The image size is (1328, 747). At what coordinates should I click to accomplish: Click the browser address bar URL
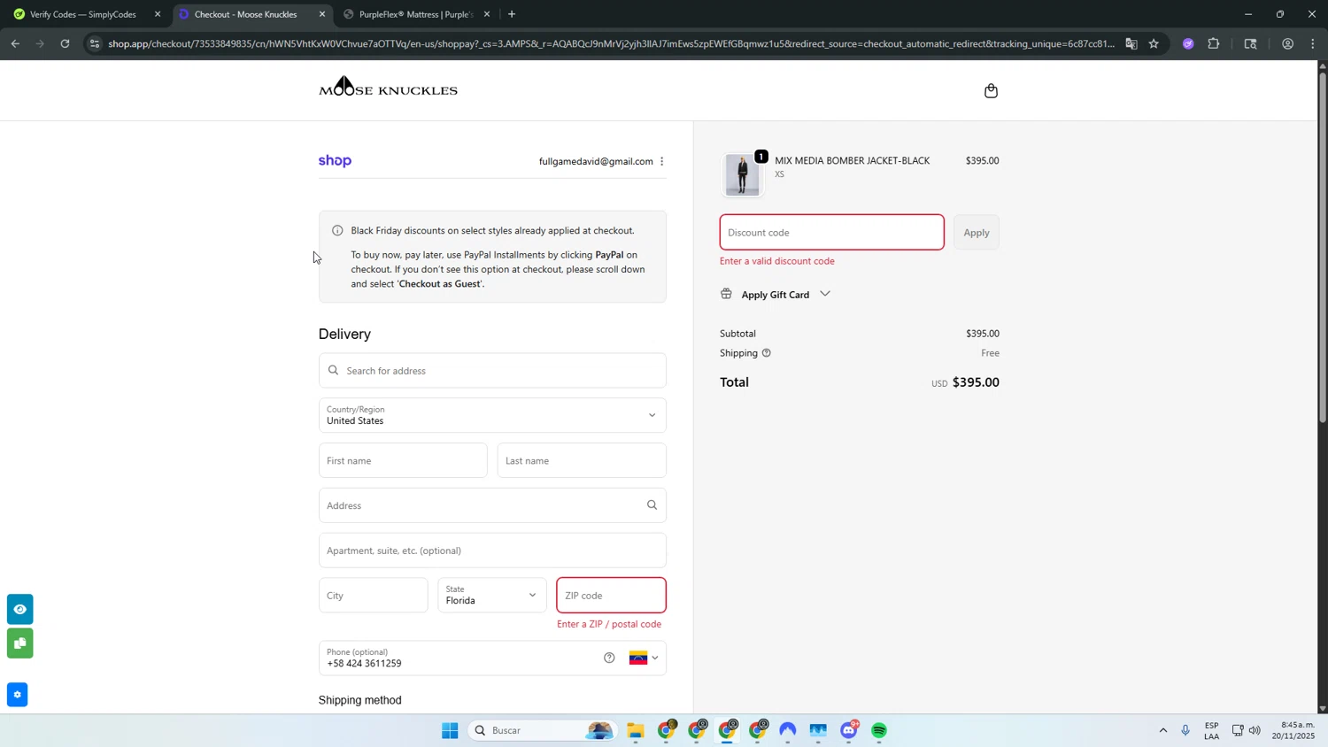611,43
